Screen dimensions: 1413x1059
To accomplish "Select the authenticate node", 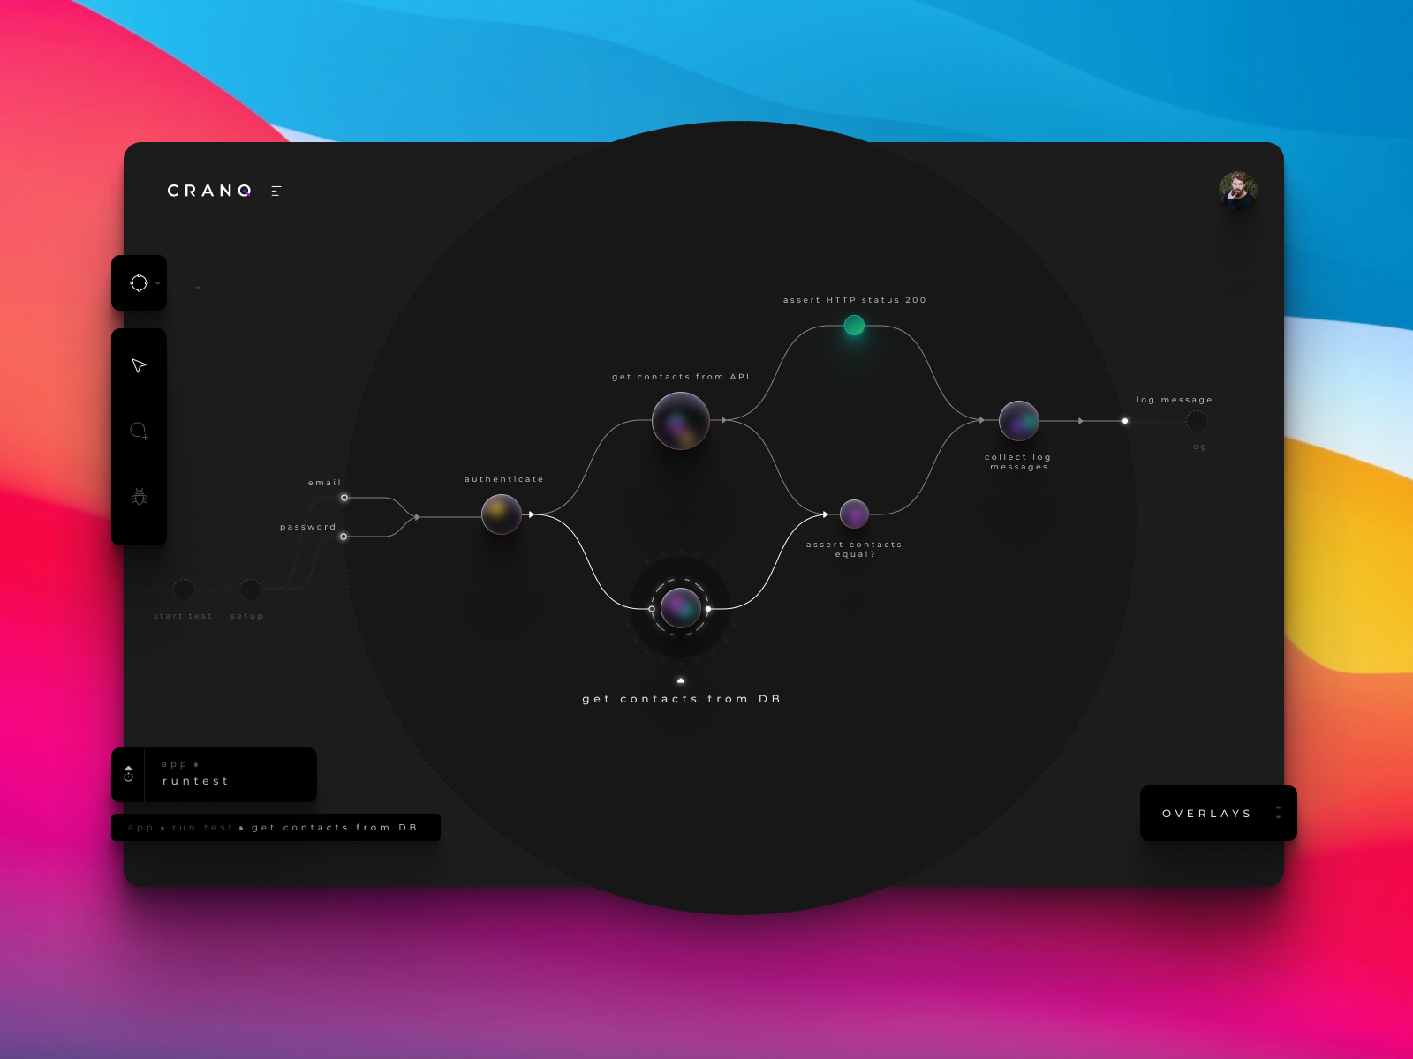I will coord(502,514).
